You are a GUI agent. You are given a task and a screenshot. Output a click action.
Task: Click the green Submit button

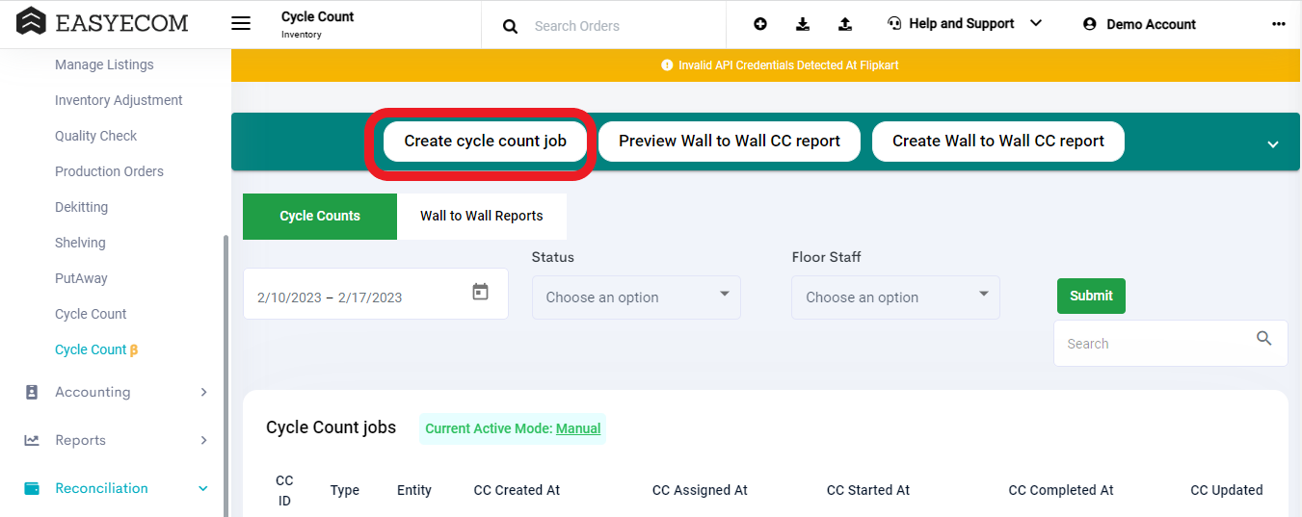(x=1091, y=296)
